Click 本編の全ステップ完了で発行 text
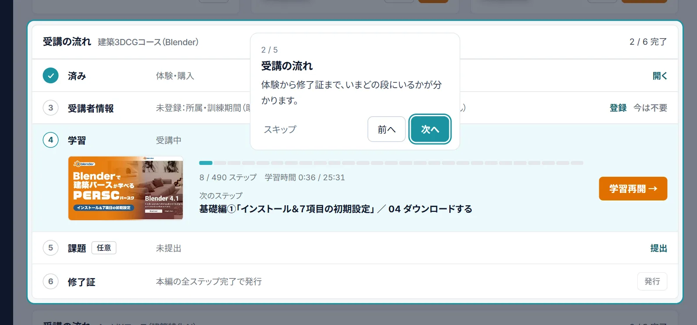The image size is (697, 325). [209, 282]
